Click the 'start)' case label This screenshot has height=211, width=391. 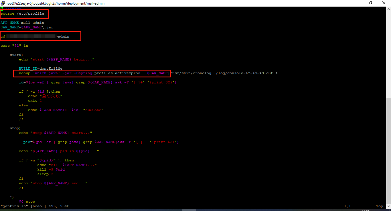click(x=17, y=55)
